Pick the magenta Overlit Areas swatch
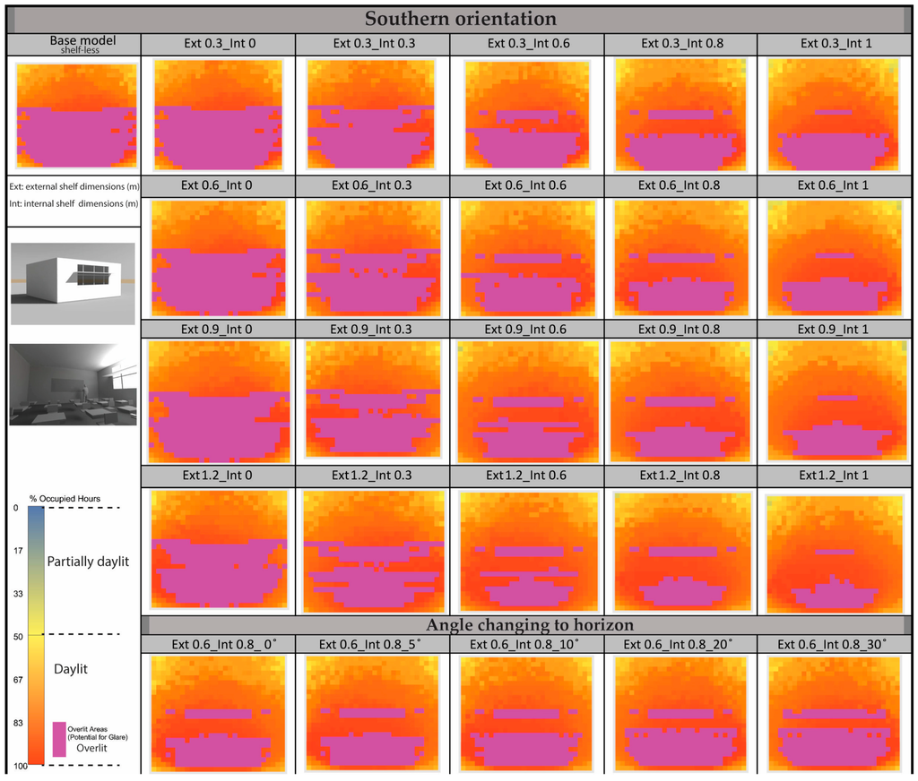 tap(59, 739)
